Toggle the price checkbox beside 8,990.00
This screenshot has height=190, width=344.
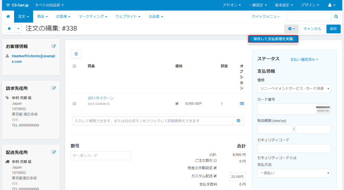point(177,103)
